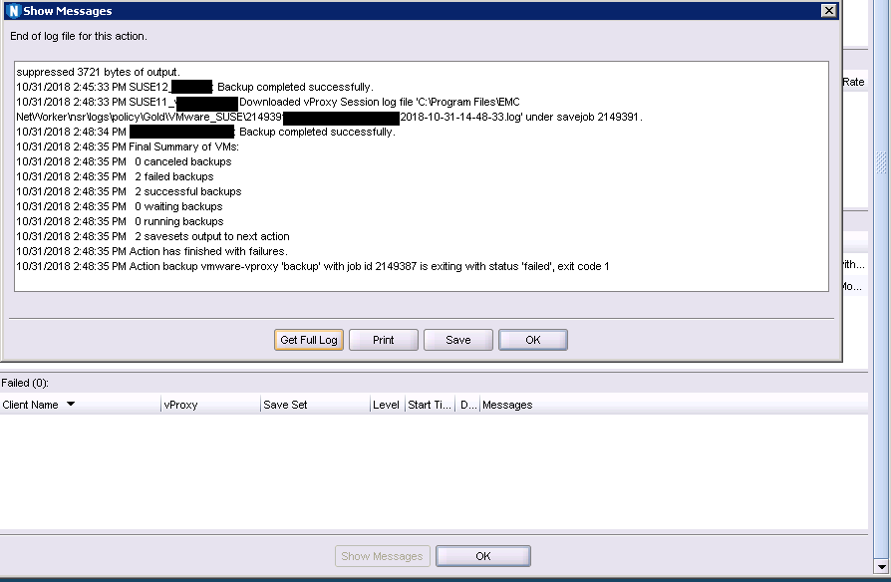Viewport: 891px width, 582px height.
Task: Click the D... column header
Action: [x=467, y=405]
